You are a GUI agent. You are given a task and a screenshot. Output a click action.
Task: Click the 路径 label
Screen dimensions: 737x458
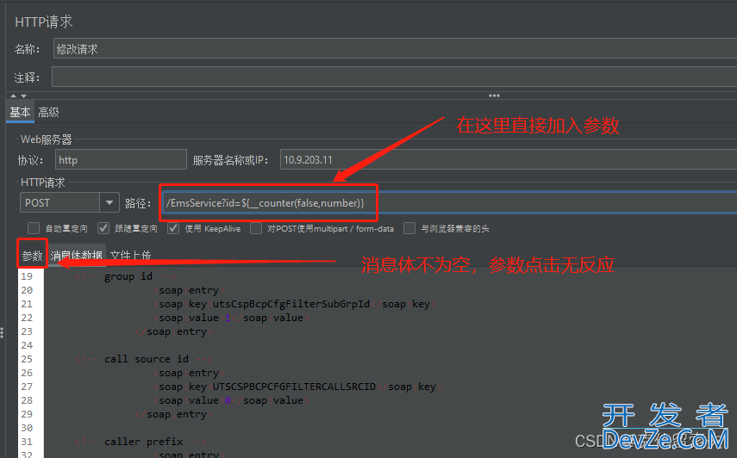click(138, 203)
